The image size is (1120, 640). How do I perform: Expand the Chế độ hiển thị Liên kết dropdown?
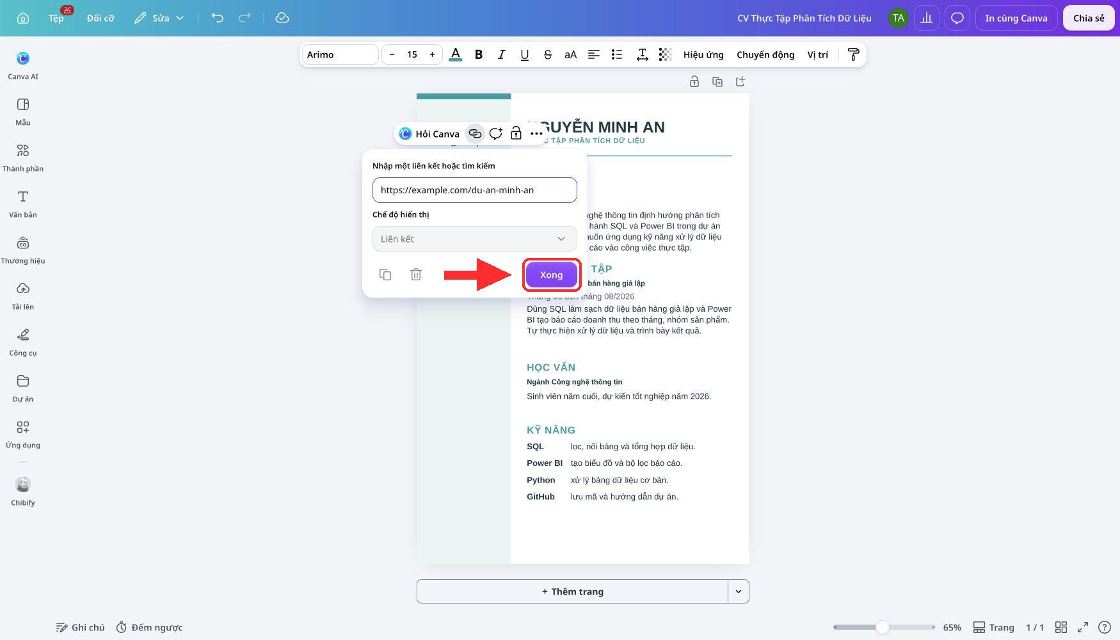click(x=475, y=239)
